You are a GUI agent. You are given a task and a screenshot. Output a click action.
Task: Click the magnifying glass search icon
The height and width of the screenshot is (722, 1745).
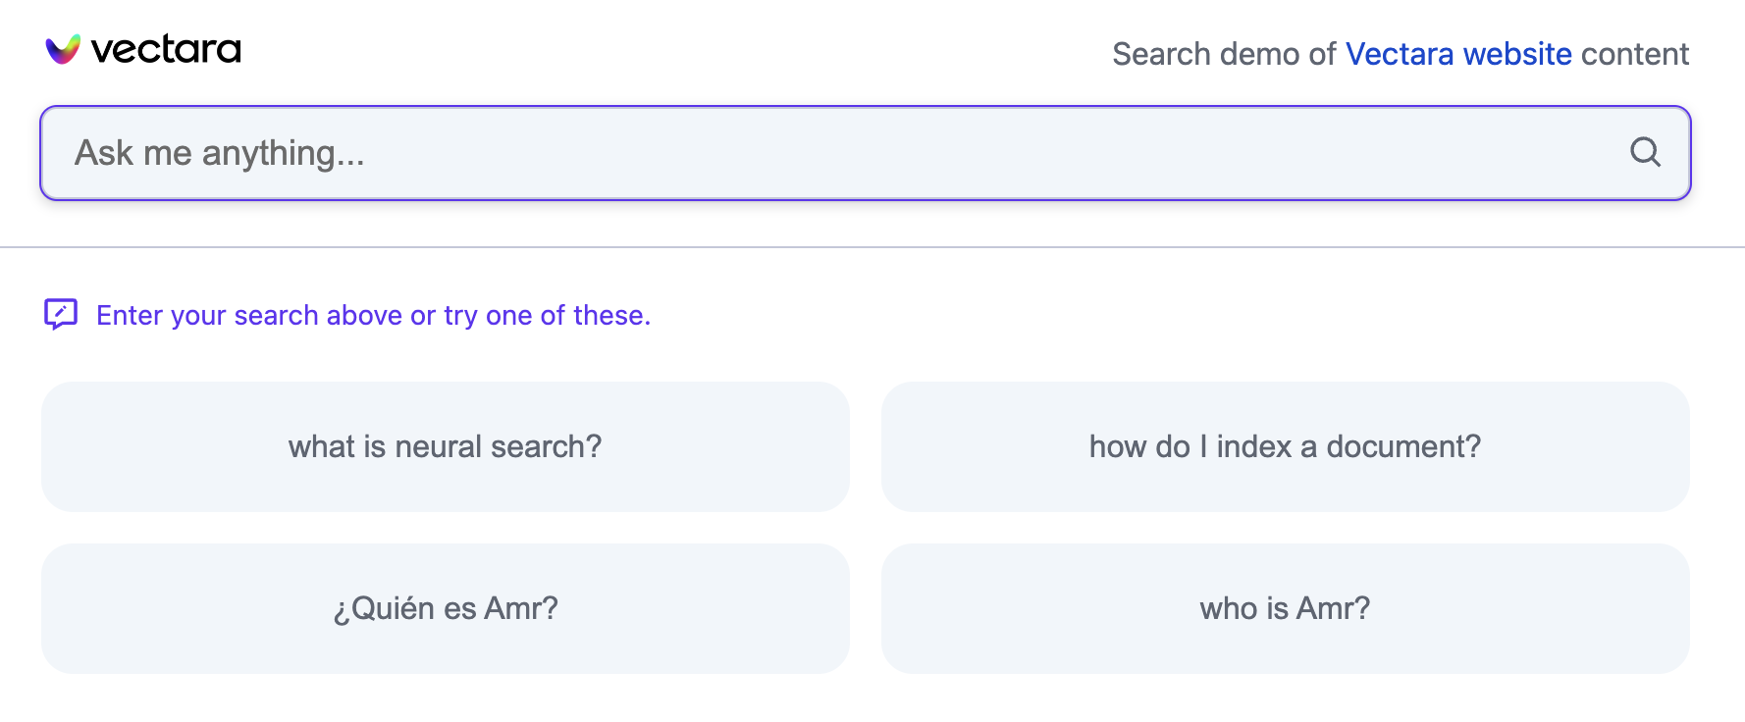coord(1645,152)
